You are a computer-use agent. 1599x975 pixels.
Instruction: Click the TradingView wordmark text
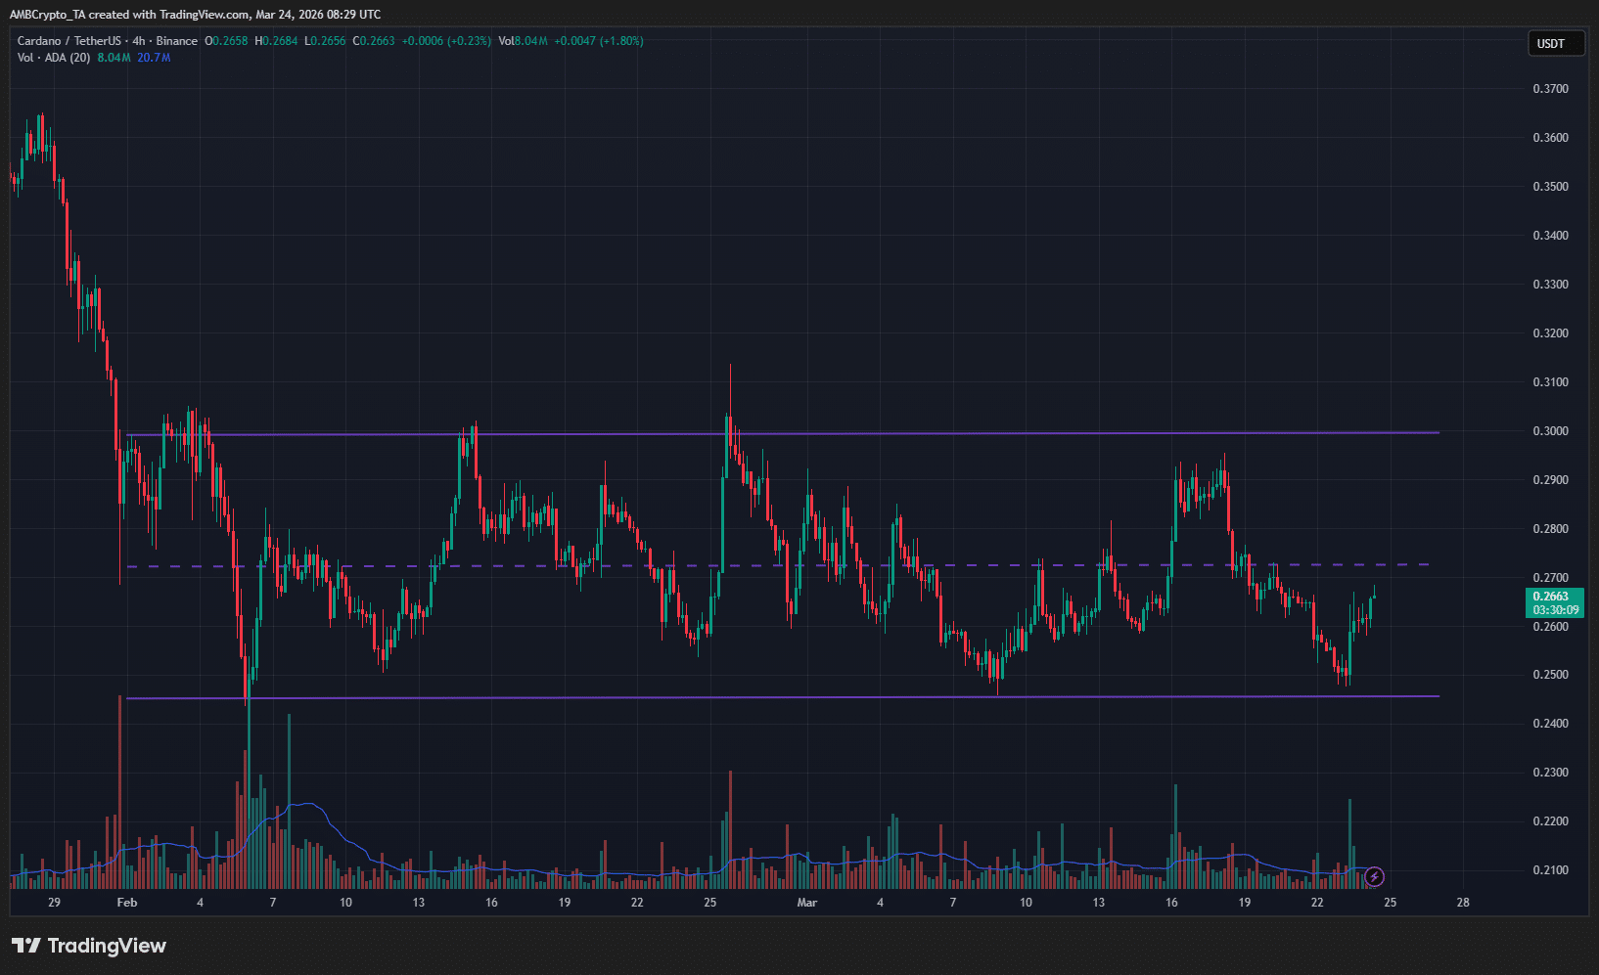(x=107, y=946)
